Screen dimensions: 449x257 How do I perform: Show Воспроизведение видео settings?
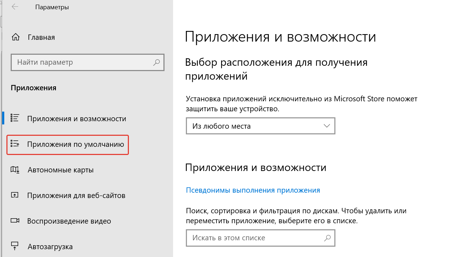coord(69,221)
